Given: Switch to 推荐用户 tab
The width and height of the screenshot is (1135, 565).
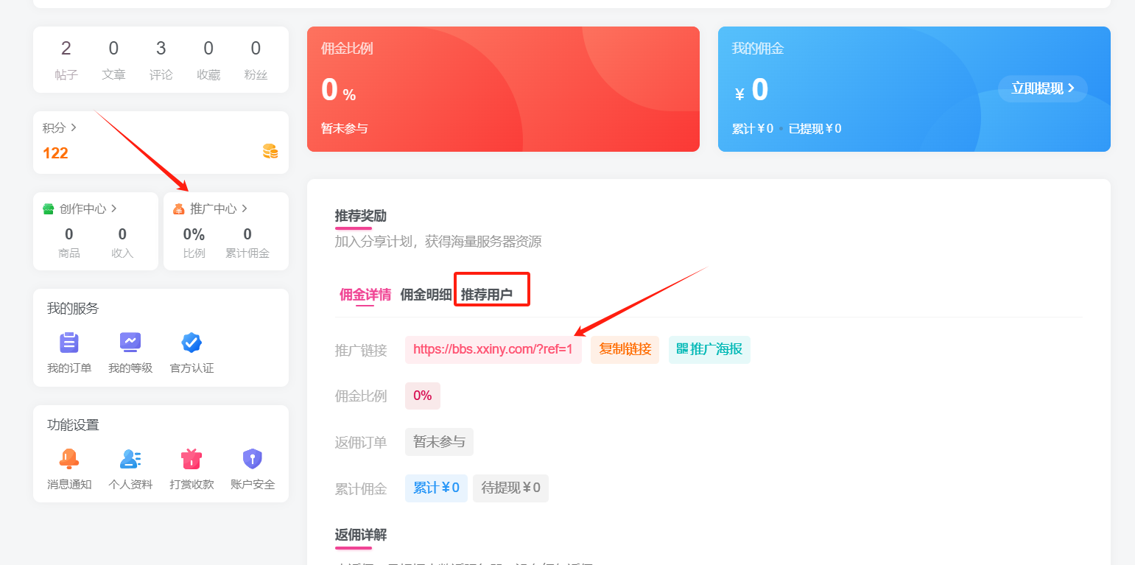Looking at the screenshot, I should pos(487,295).
